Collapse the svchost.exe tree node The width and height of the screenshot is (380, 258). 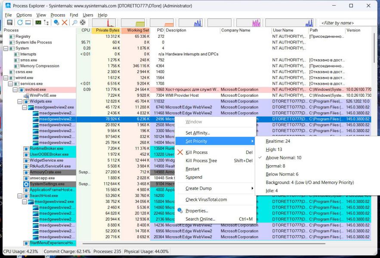(x=15, y=90)
